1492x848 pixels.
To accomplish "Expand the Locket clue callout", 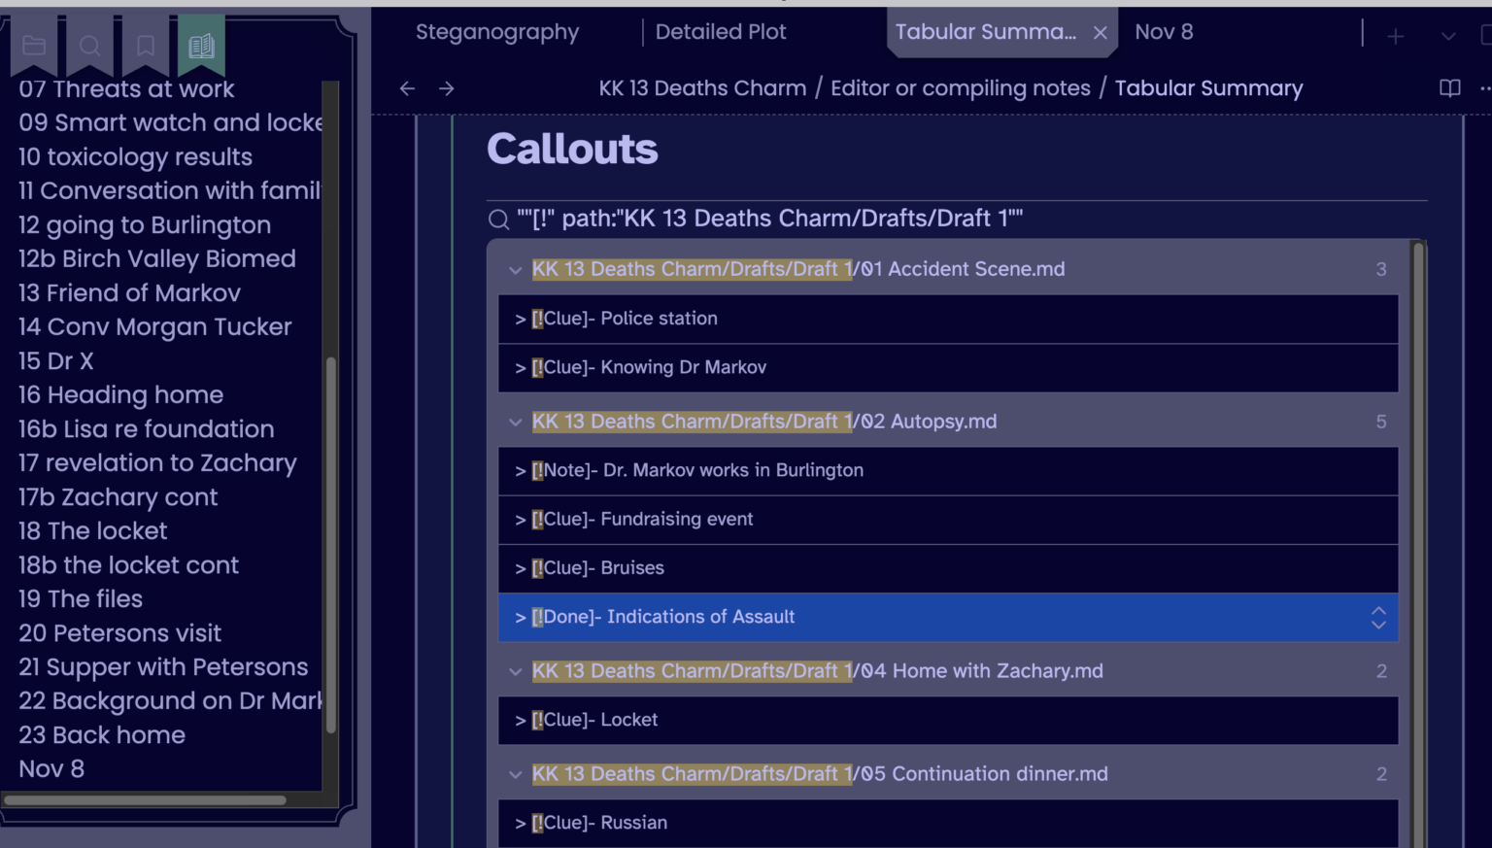I will pyautogui.click(x=520, y=721).
